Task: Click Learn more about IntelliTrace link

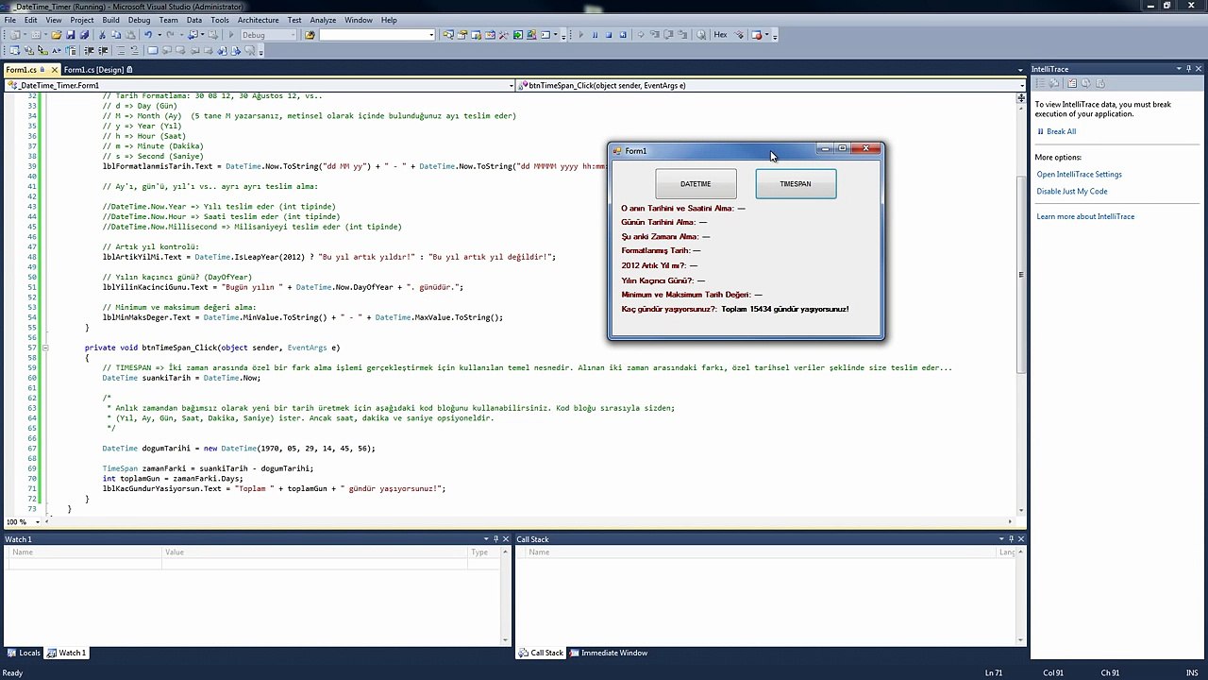Action: 1085,217
